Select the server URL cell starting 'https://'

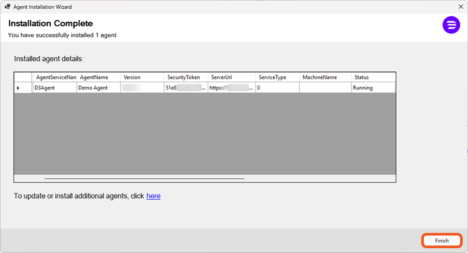click(232, 88)
